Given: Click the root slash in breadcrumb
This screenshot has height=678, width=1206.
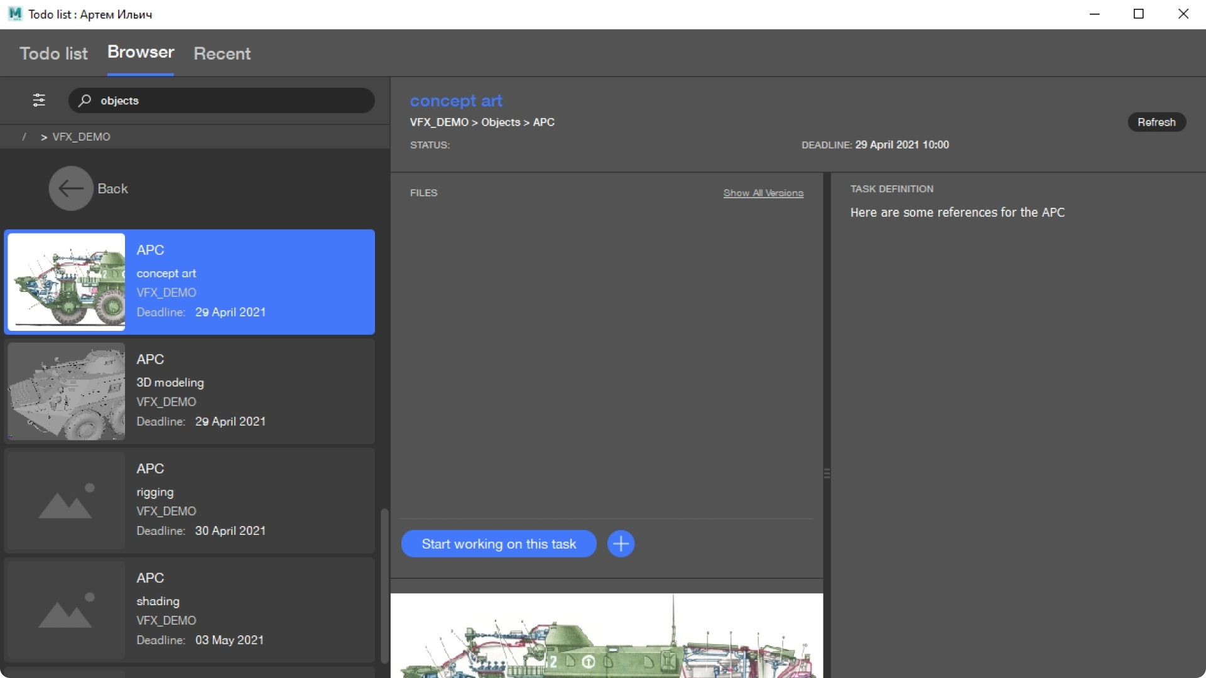Looking at the screenshot, I should 24,137.
